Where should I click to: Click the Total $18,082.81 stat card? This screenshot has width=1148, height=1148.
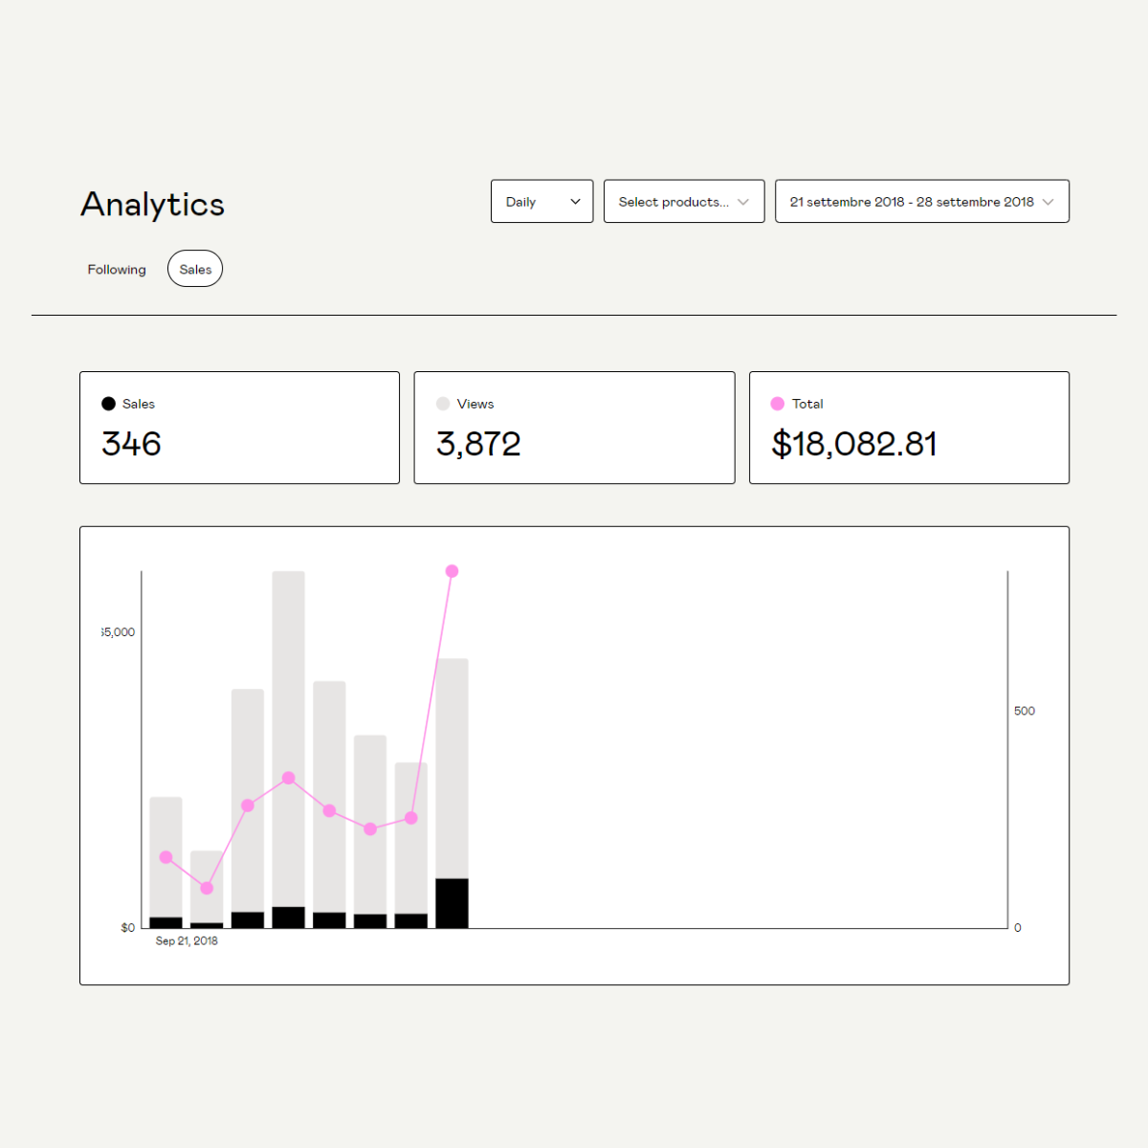[x=909, y=428]
